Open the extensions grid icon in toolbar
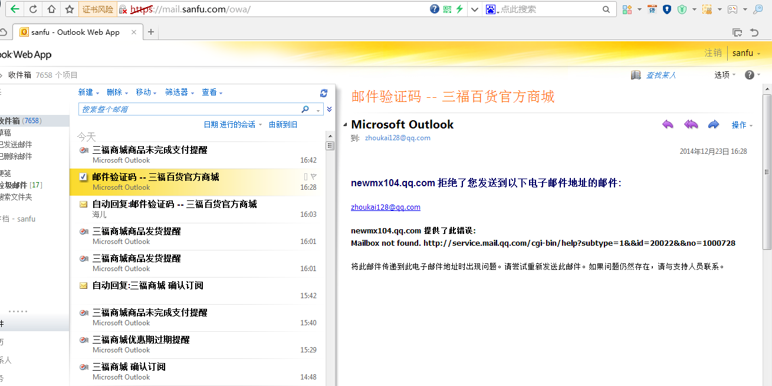This screenshot has height=386, width=772. (627, 9)
